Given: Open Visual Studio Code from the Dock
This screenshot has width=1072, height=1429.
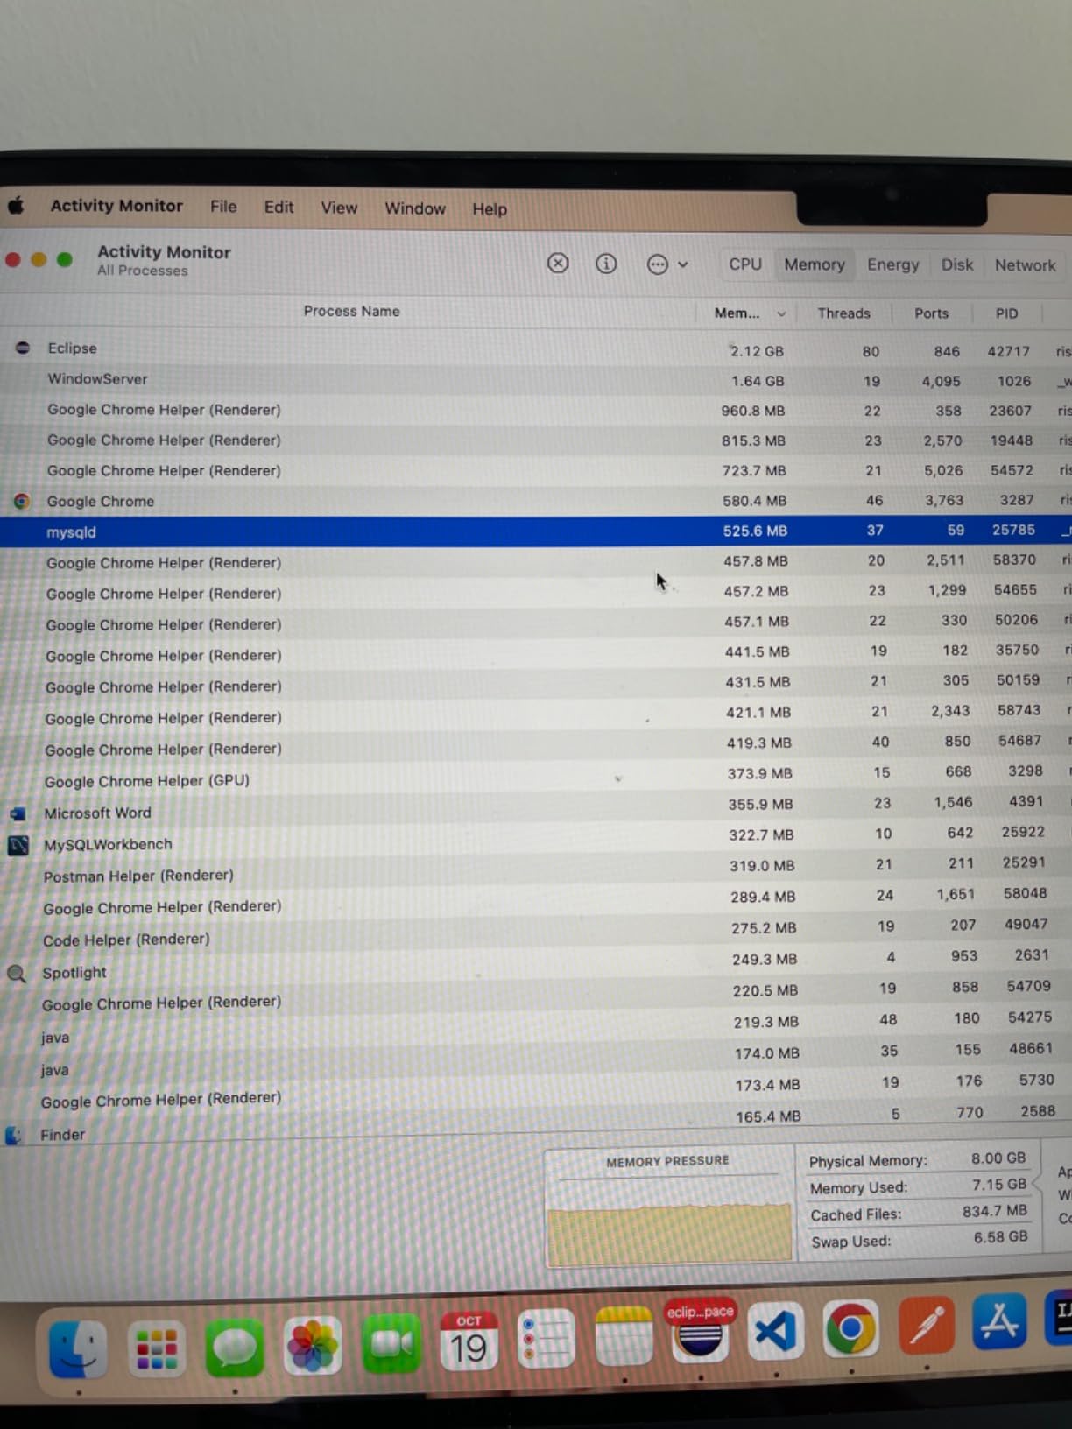Looking at the screenshot, I should 775,1332.
